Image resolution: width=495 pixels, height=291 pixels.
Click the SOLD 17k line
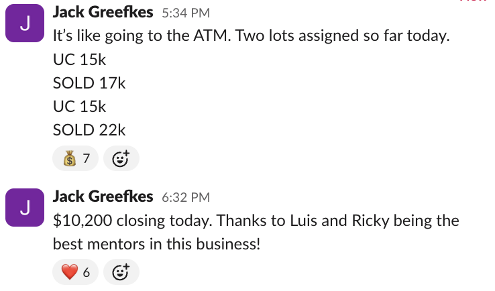point(89,83)
